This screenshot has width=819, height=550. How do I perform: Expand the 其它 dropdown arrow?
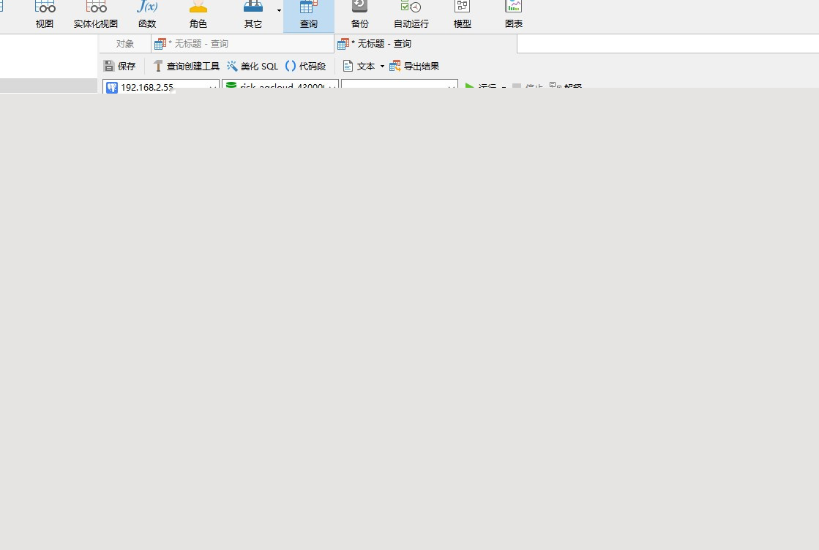coord(279,10)
